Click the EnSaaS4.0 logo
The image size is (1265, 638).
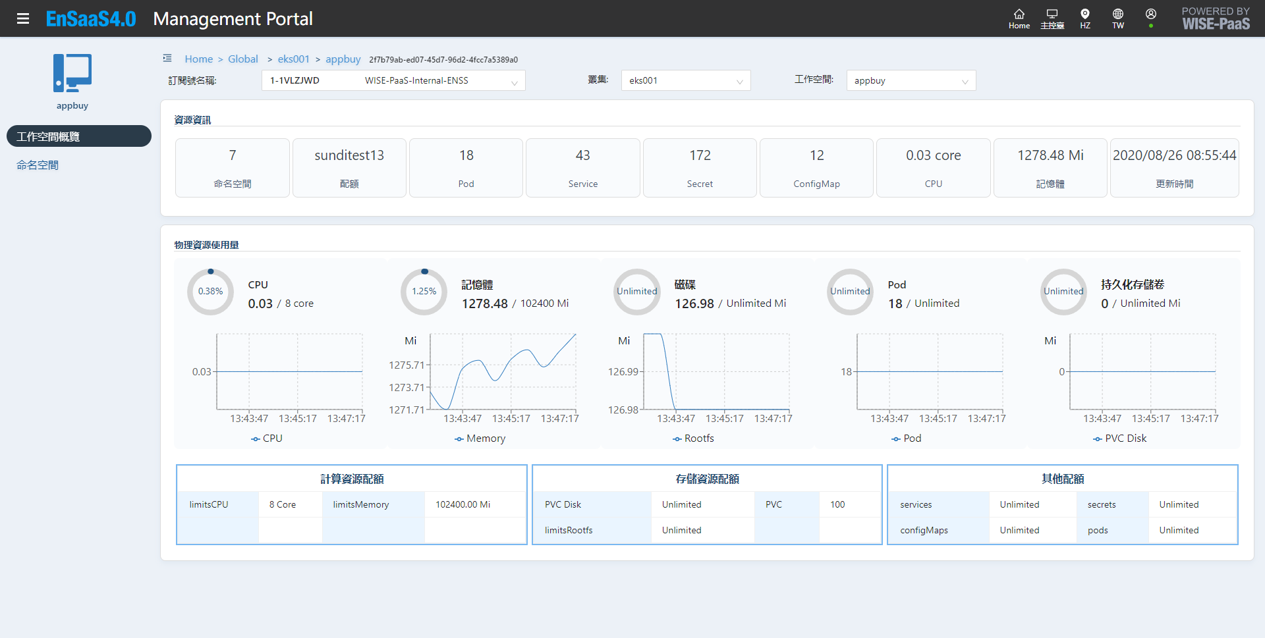click(91, 18)
